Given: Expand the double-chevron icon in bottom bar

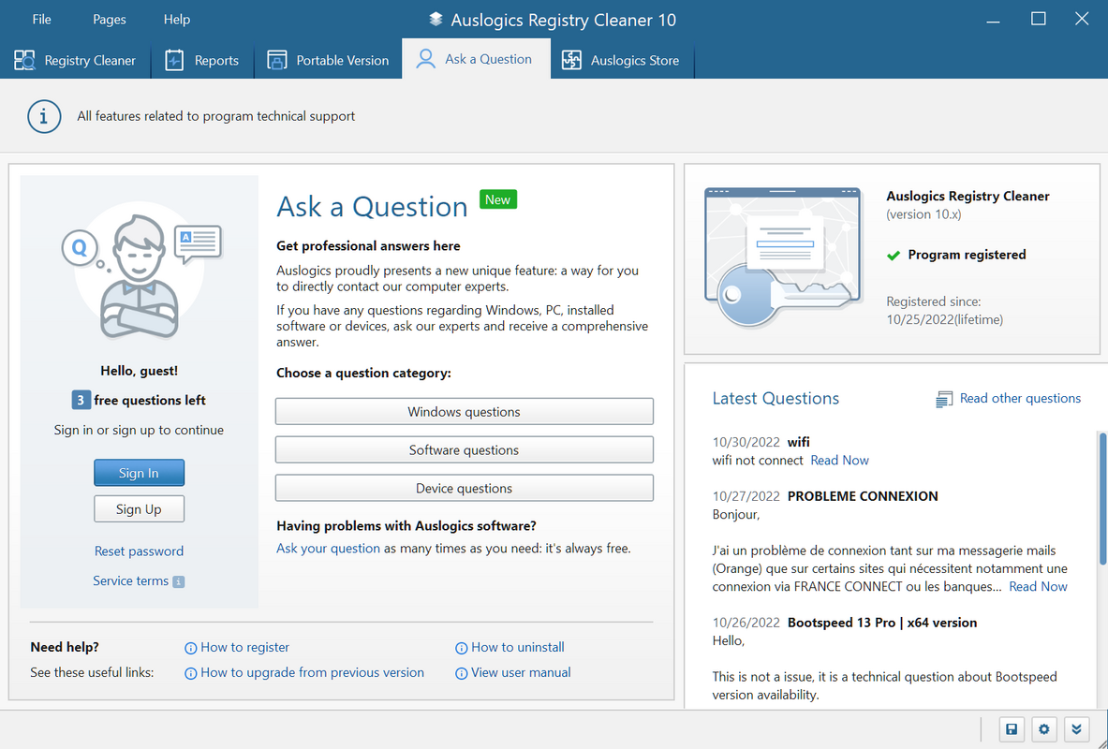Looking at the screenshot, I should click(1076, 729).
